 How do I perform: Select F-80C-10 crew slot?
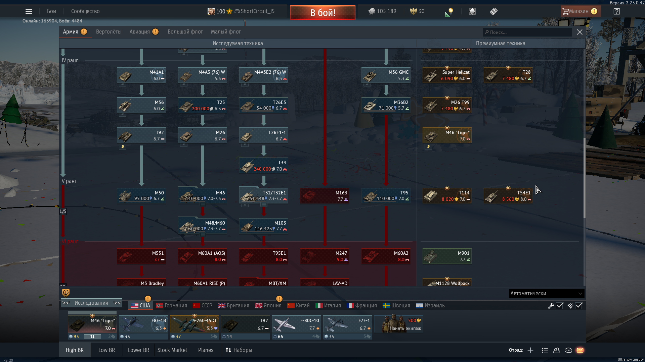pos(297,324)
